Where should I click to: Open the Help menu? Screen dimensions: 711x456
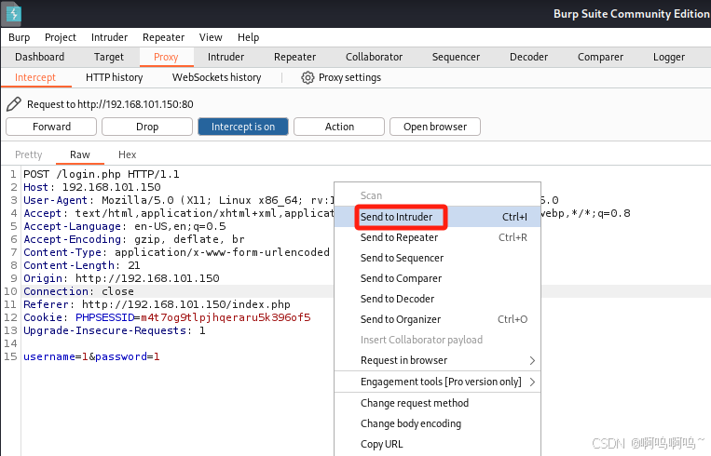[248, 37]
